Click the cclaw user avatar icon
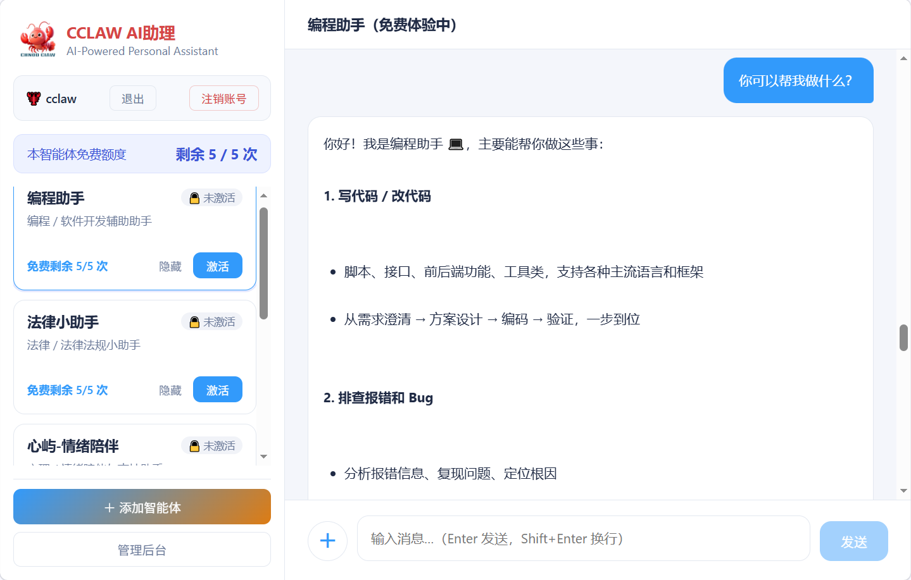This screenshot has width=911, height=580. pyautogui.click(x=34, y=99)
